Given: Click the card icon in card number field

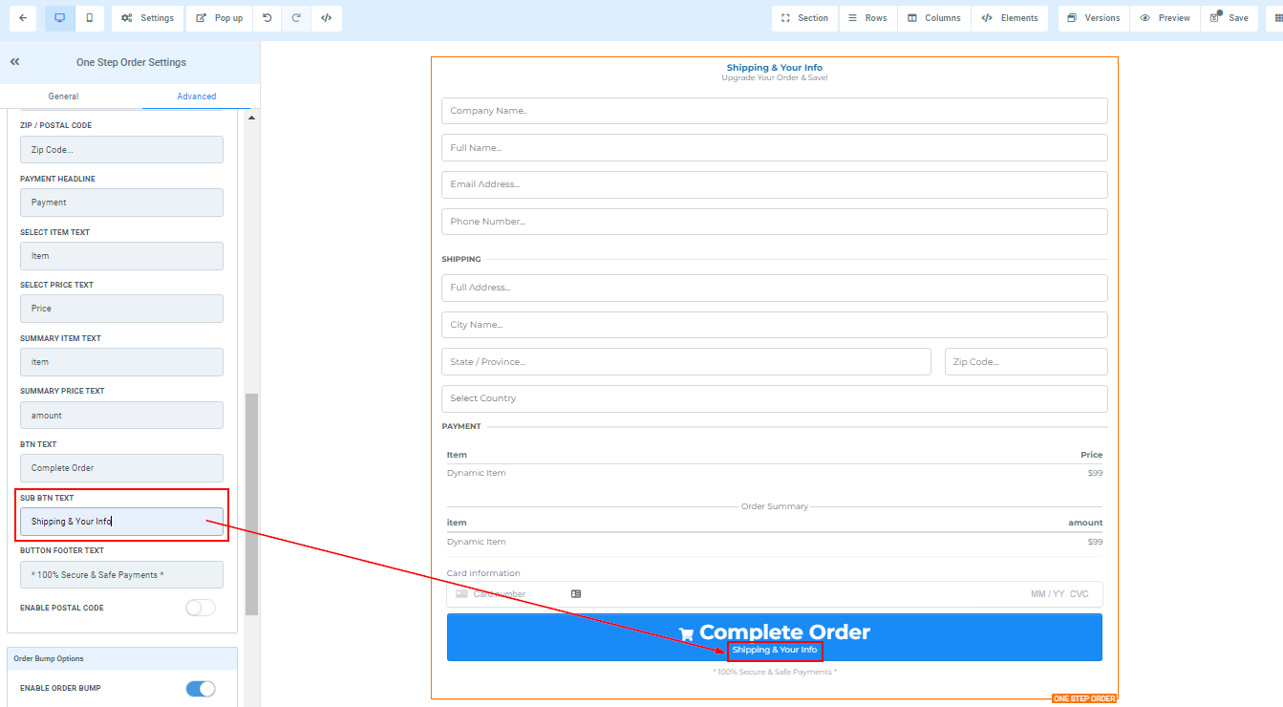Looking at the screenshot, I should pos(576,594).
